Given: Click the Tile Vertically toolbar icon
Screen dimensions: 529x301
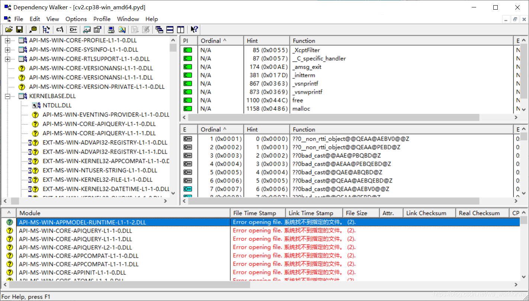Looking at the screenshot, I should tap(180, 29).
